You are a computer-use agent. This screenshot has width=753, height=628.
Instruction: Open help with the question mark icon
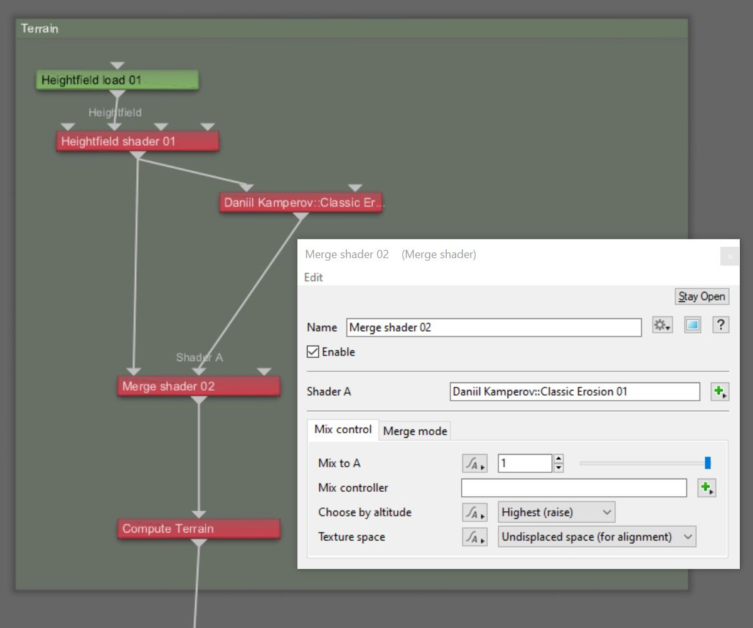coord(721,325)
